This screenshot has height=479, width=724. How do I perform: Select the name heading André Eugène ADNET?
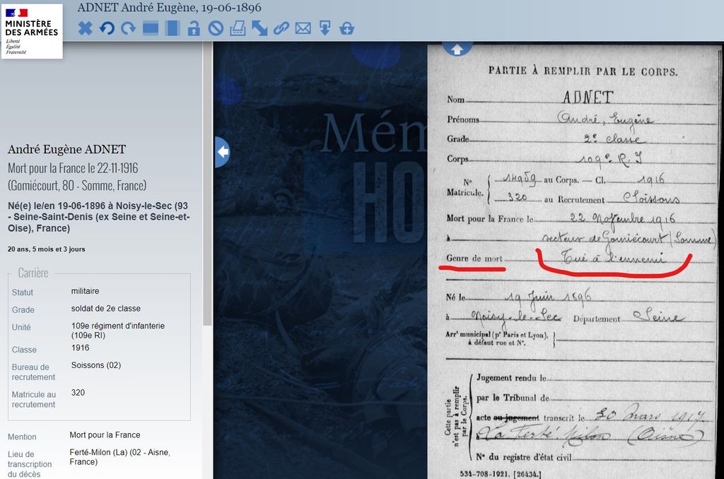tap(66, 149)
